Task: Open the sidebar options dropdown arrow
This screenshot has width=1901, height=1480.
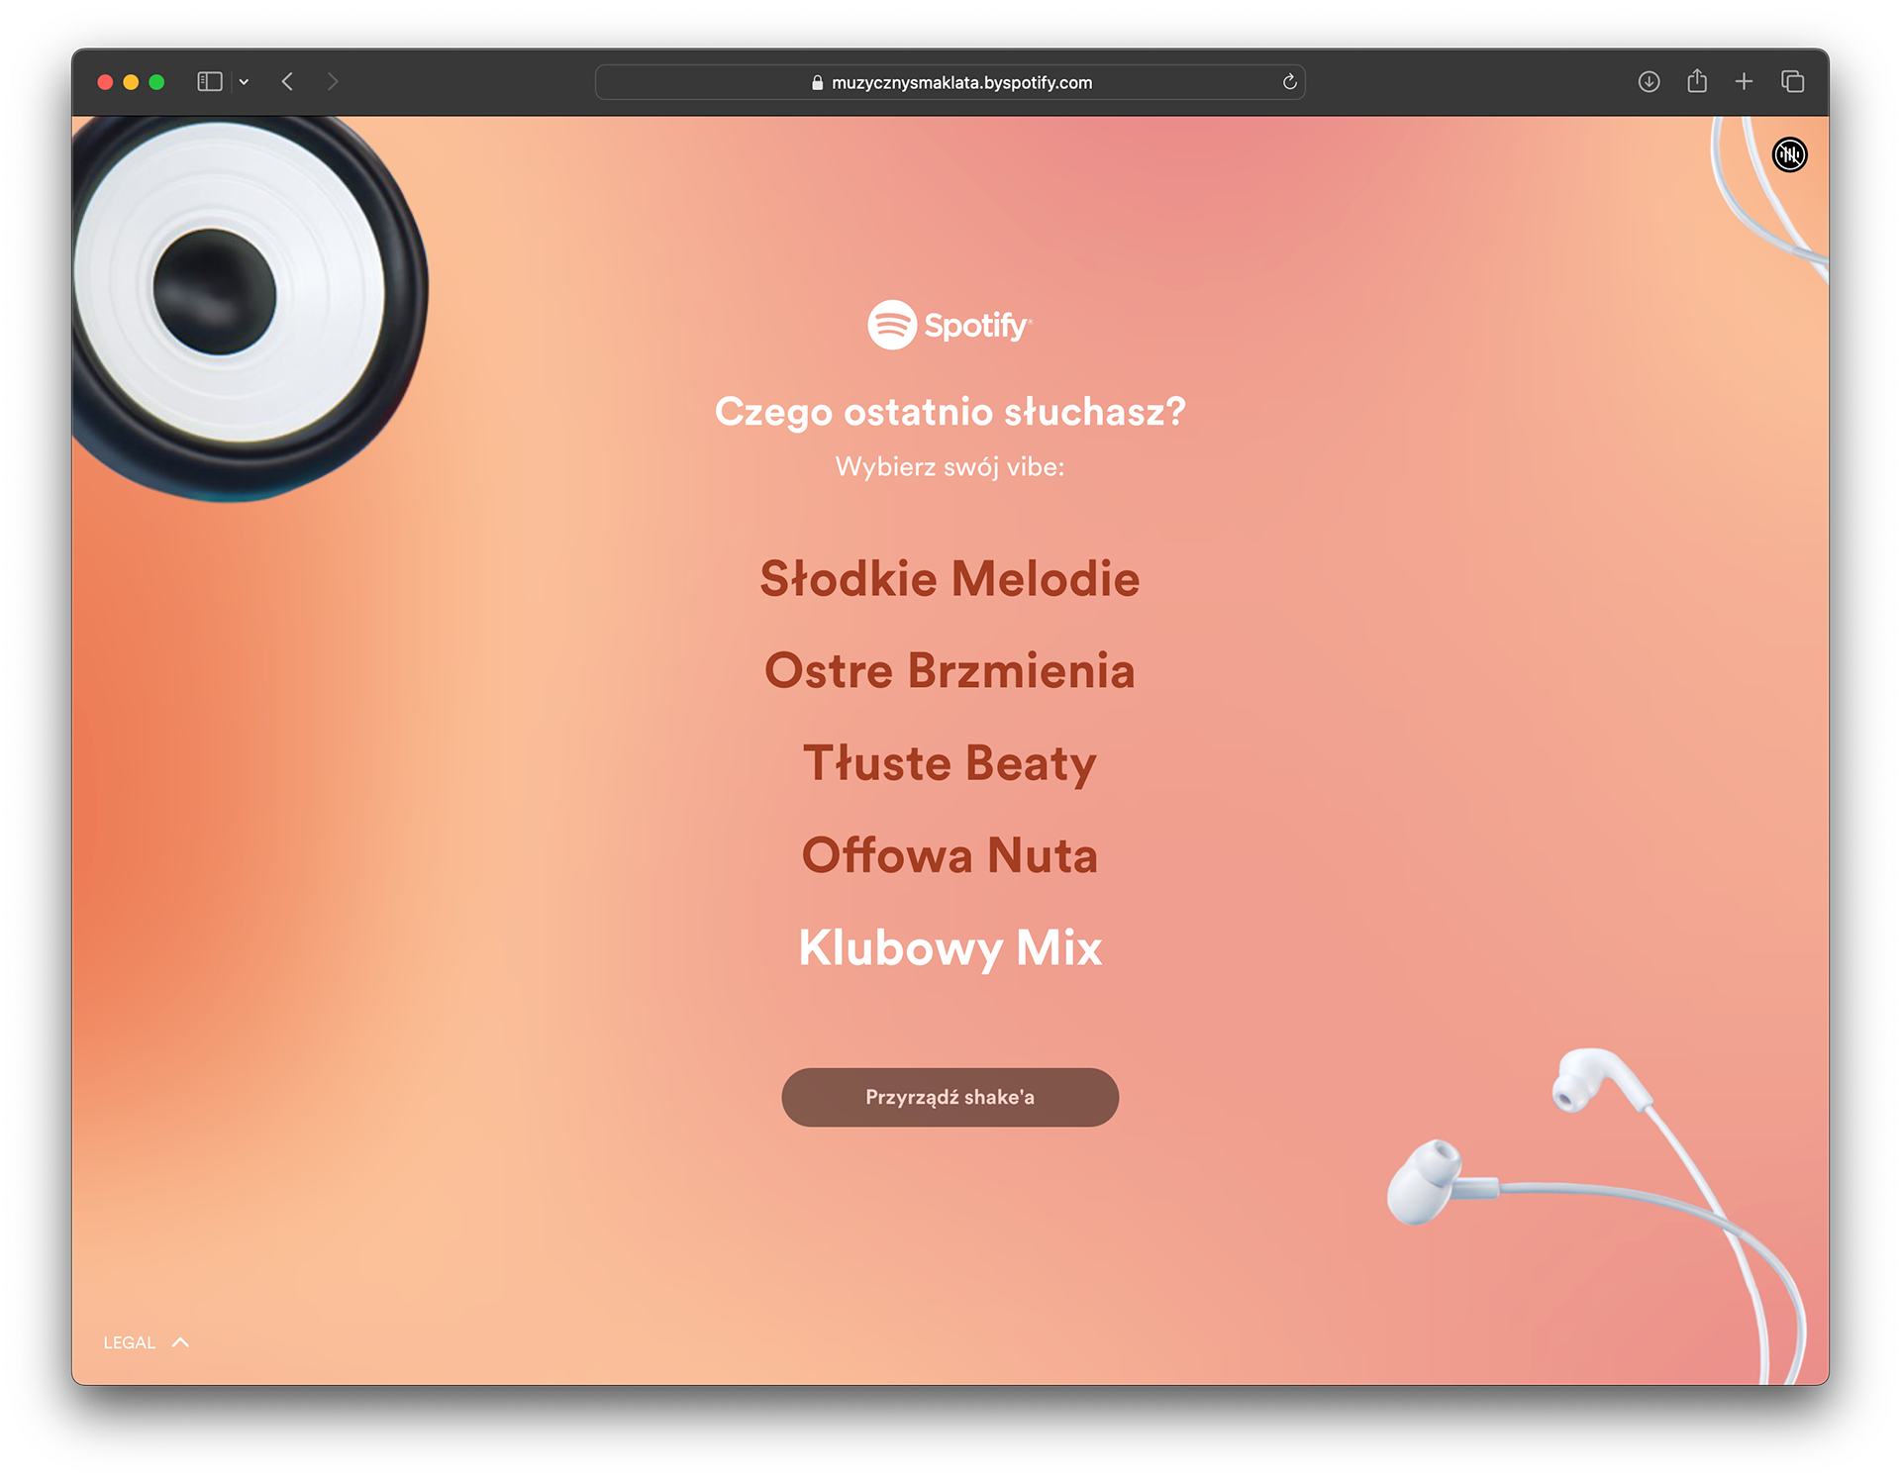Action: pos(244,82)
